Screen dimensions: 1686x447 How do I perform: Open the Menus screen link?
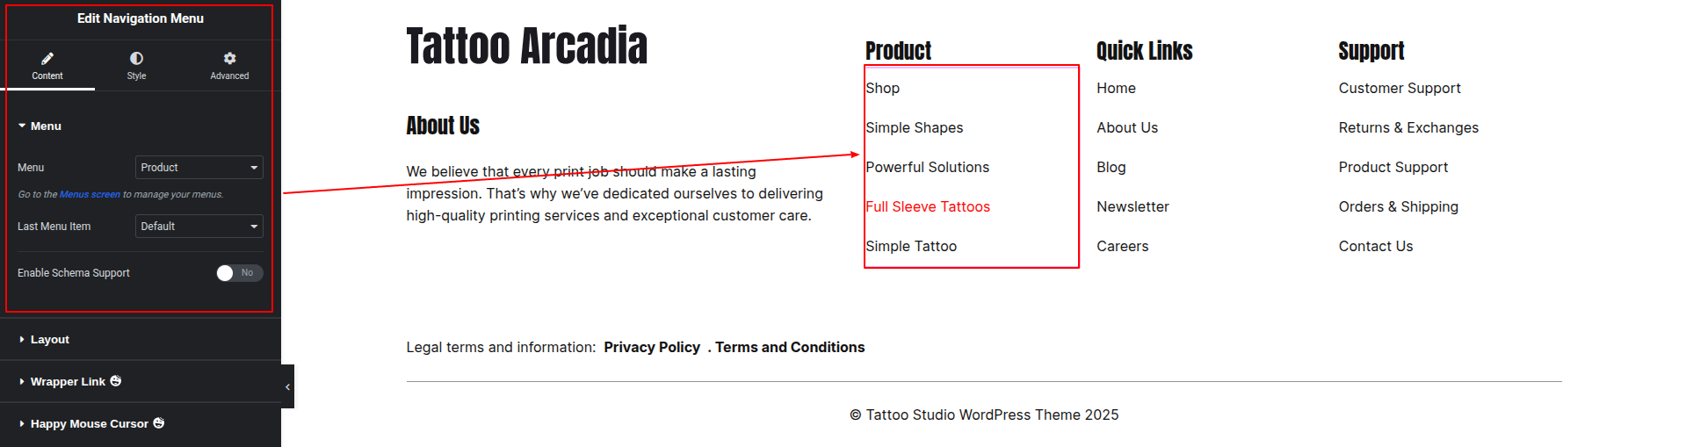point(90,195)
